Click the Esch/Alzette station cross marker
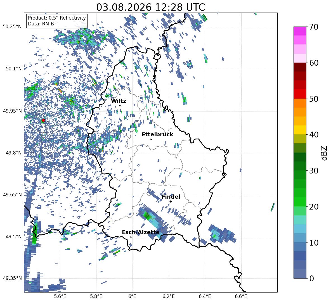This screenshot has height=302, width=331. (131, 237)
